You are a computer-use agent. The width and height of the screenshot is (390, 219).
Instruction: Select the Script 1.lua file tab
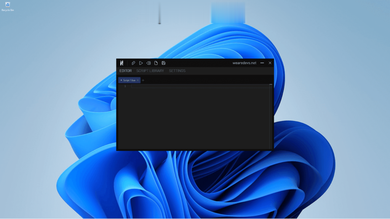click(129, 80)
